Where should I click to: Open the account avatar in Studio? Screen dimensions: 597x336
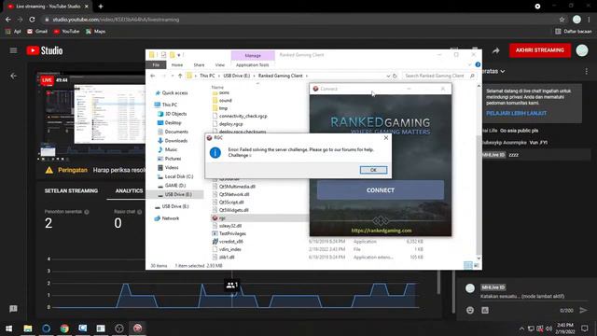point(582,50)
